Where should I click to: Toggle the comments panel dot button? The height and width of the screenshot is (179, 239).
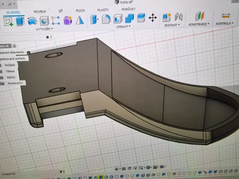(61, 172)
